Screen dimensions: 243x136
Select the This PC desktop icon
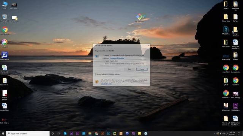(5, 5)
